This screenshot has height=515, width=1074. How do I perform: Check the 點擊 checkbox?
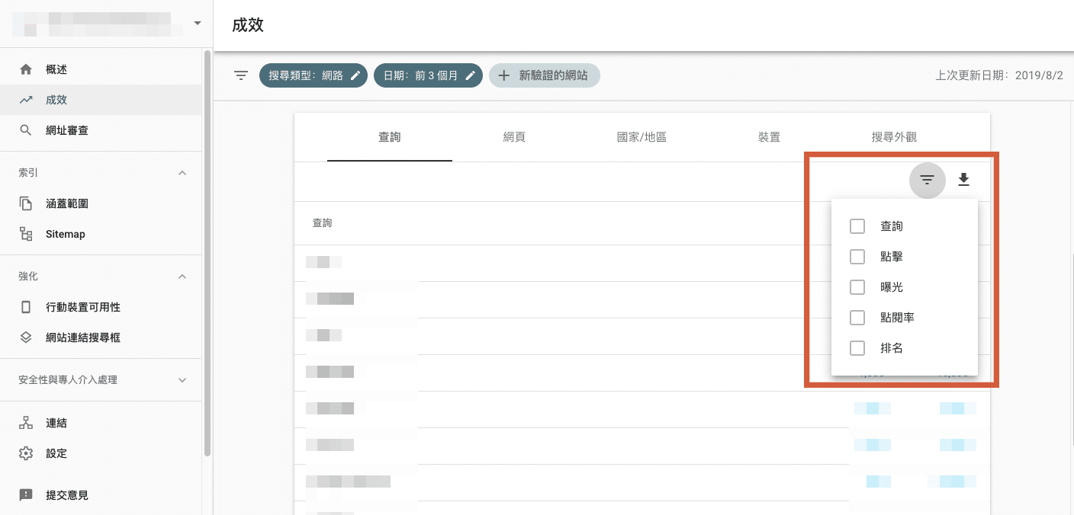[857, 257]
